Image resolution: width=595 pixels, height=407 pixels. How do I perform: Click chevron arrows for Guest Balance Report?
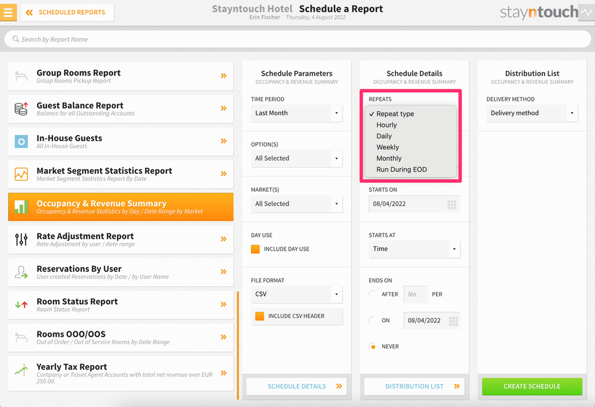[x=224, y=109]
